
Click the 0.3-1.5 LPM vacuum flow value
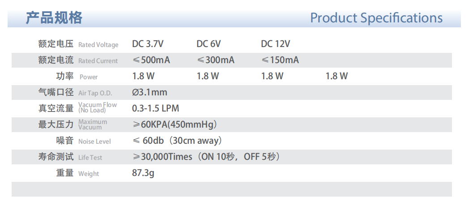tap(156, 109)
